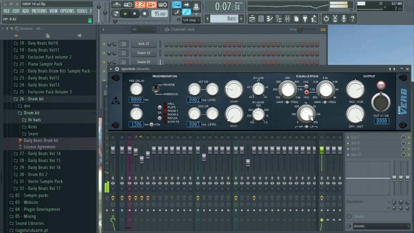Open the undo history icon
This screenshot has width=414, height=233.
(326, 19)
